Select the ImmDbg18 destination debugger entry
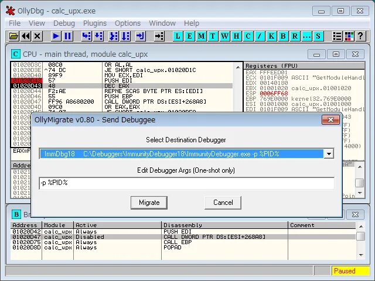The image size is (375, 281). [x=182, y=154]
